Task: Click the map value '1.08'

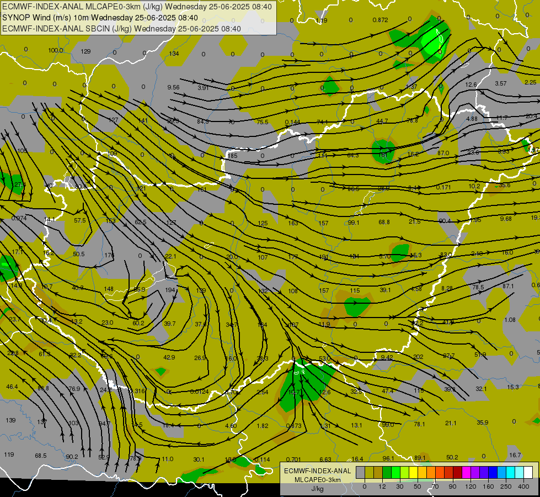Action: click(x=510, y=320)
